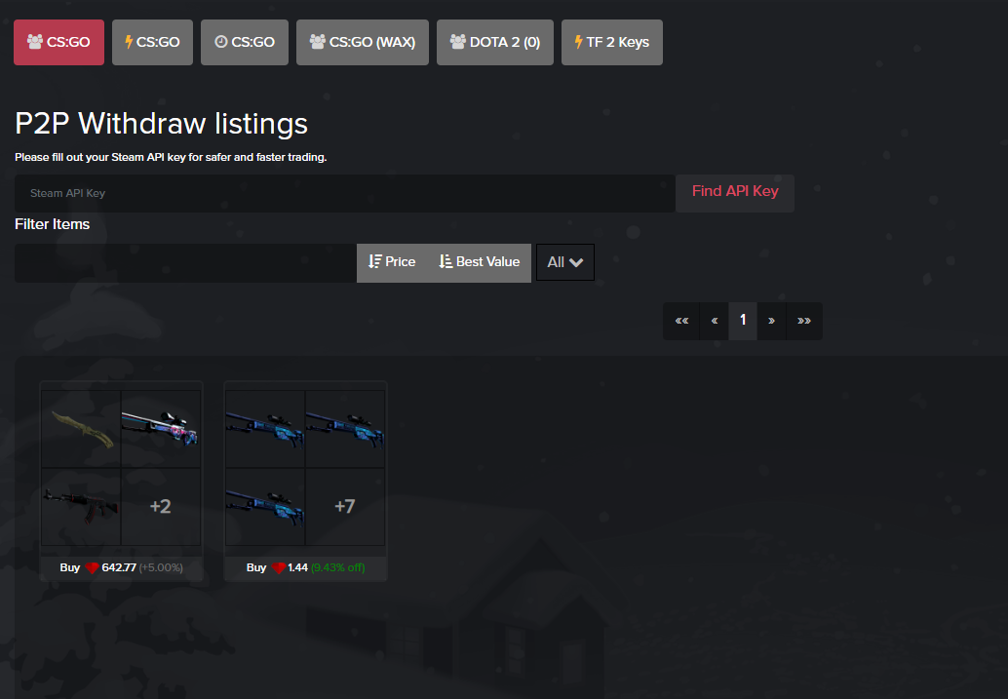Click the lightning icon on TF 2 Keys tab
1008x699 pixels.
(578, 42)
